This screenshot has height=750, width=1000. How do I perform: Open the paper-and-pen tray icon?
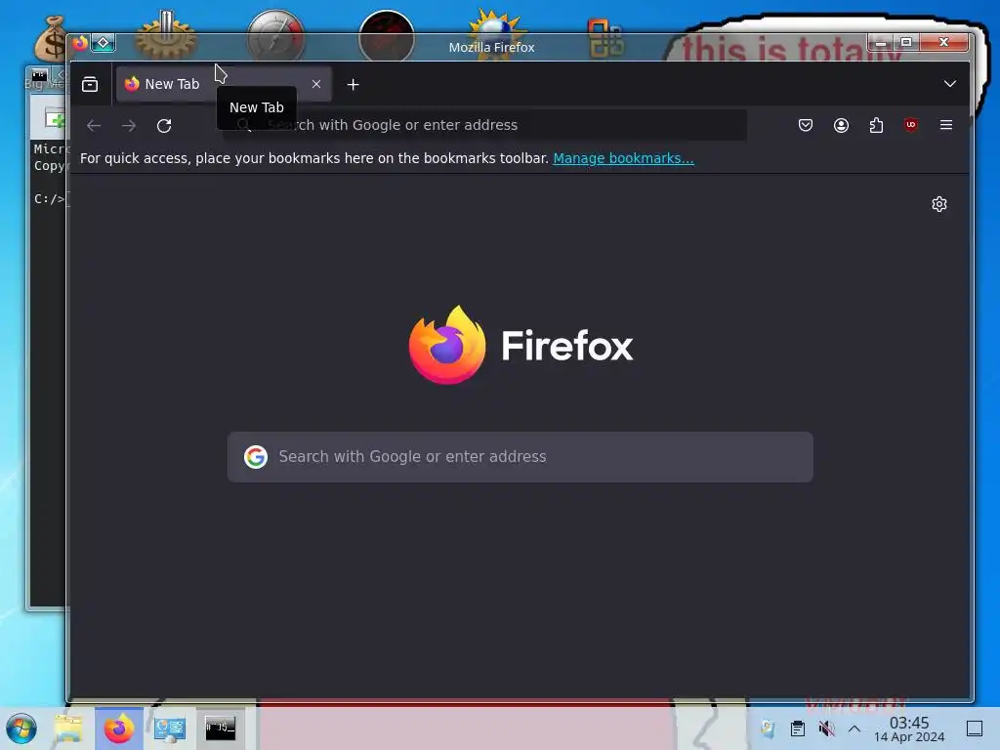(x=768, y=729)
